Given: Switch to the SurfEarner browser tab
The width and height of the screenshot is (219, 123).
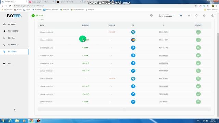Looking at the screenshot, I should click(42, 2).
